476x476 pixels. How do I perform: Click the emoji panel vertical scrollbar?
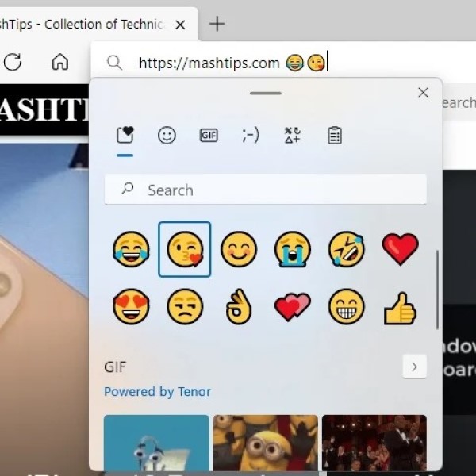[x=437, y=290]
